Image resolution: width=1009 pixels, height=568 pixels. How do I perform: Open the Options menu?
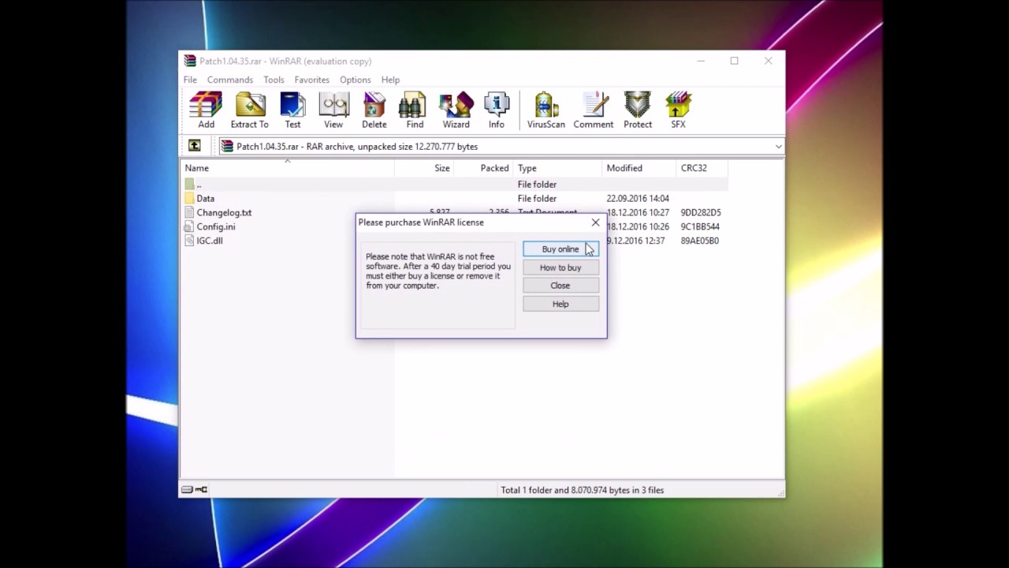pos(356,80)
